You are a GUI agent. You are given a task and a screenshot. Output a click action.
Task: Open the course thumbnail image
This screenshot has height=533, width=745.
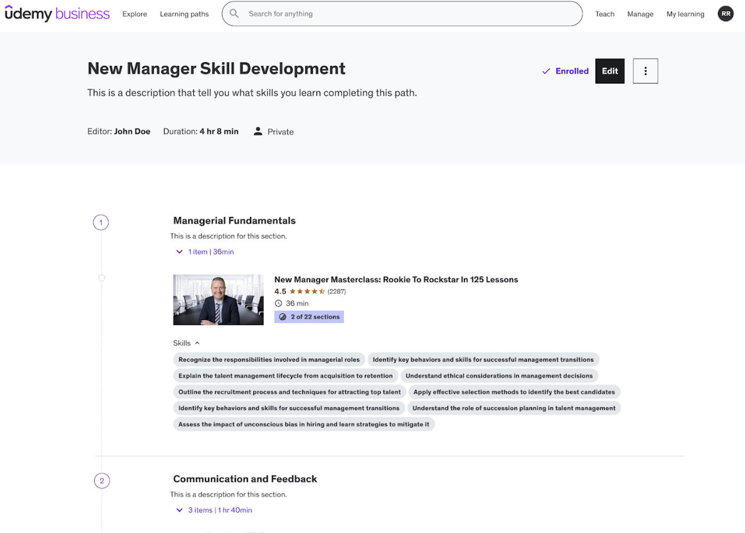(218, 299)
